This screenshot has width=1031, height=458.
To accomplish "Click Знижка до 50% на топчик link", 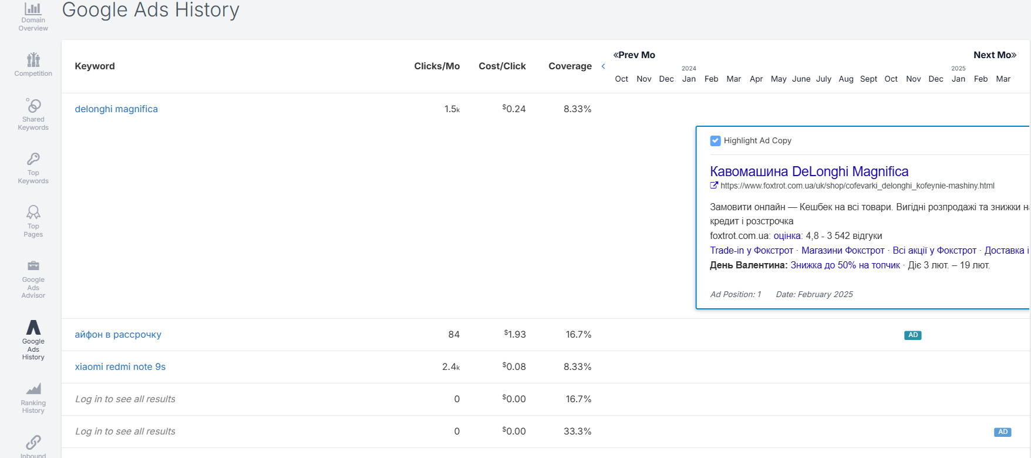I will 845,265.
